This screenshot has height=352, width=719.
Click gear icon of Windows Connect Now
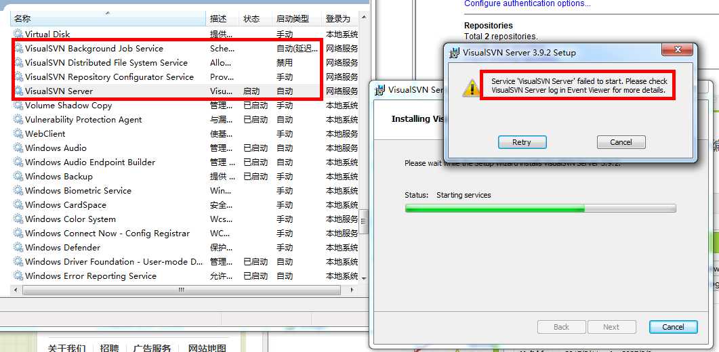18,233
